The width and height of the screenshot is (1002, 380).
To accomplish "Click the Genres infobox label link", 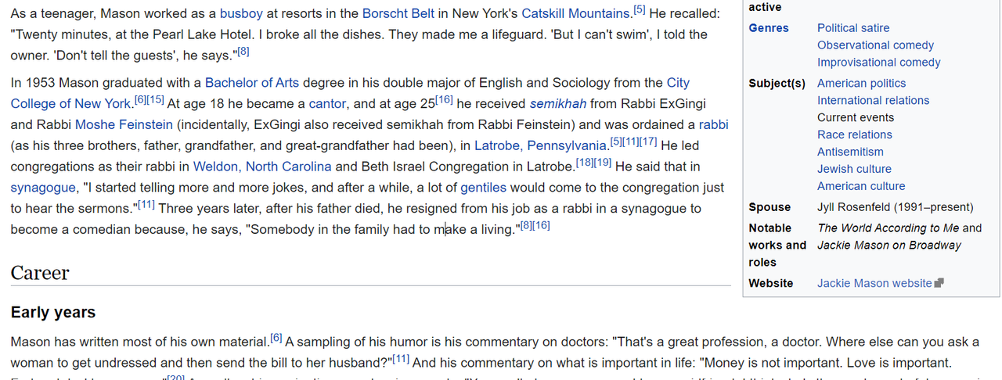I will [x=769, y=27].
